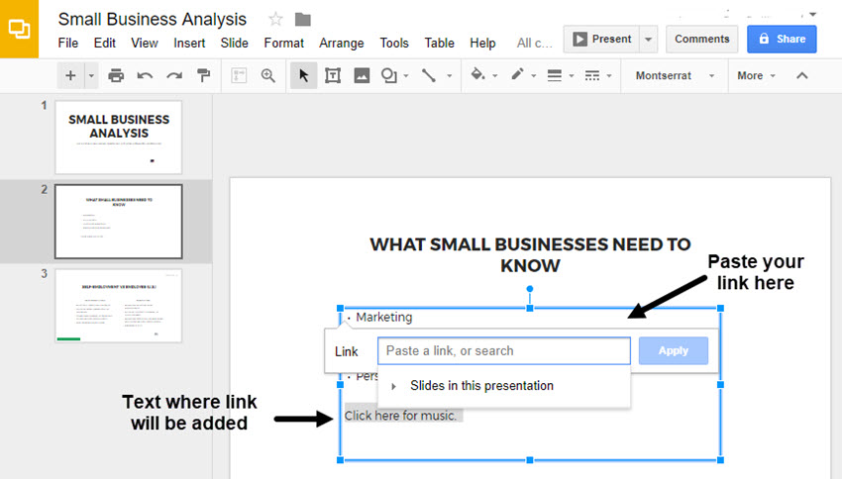The width and height of the screenshot is (842, 479).
Task: Select slide 2 thumbnail in filmstrip
Action: (119, 222)
